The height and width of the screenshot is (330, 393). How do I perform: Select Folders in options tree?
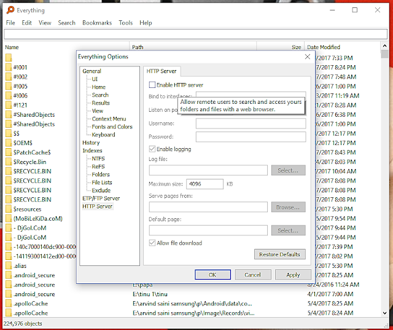tap(101, 175)
